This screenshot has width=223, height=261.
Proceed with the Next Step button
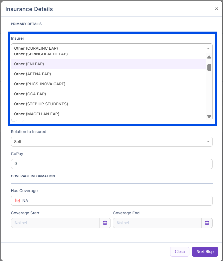tap(205, 252)
